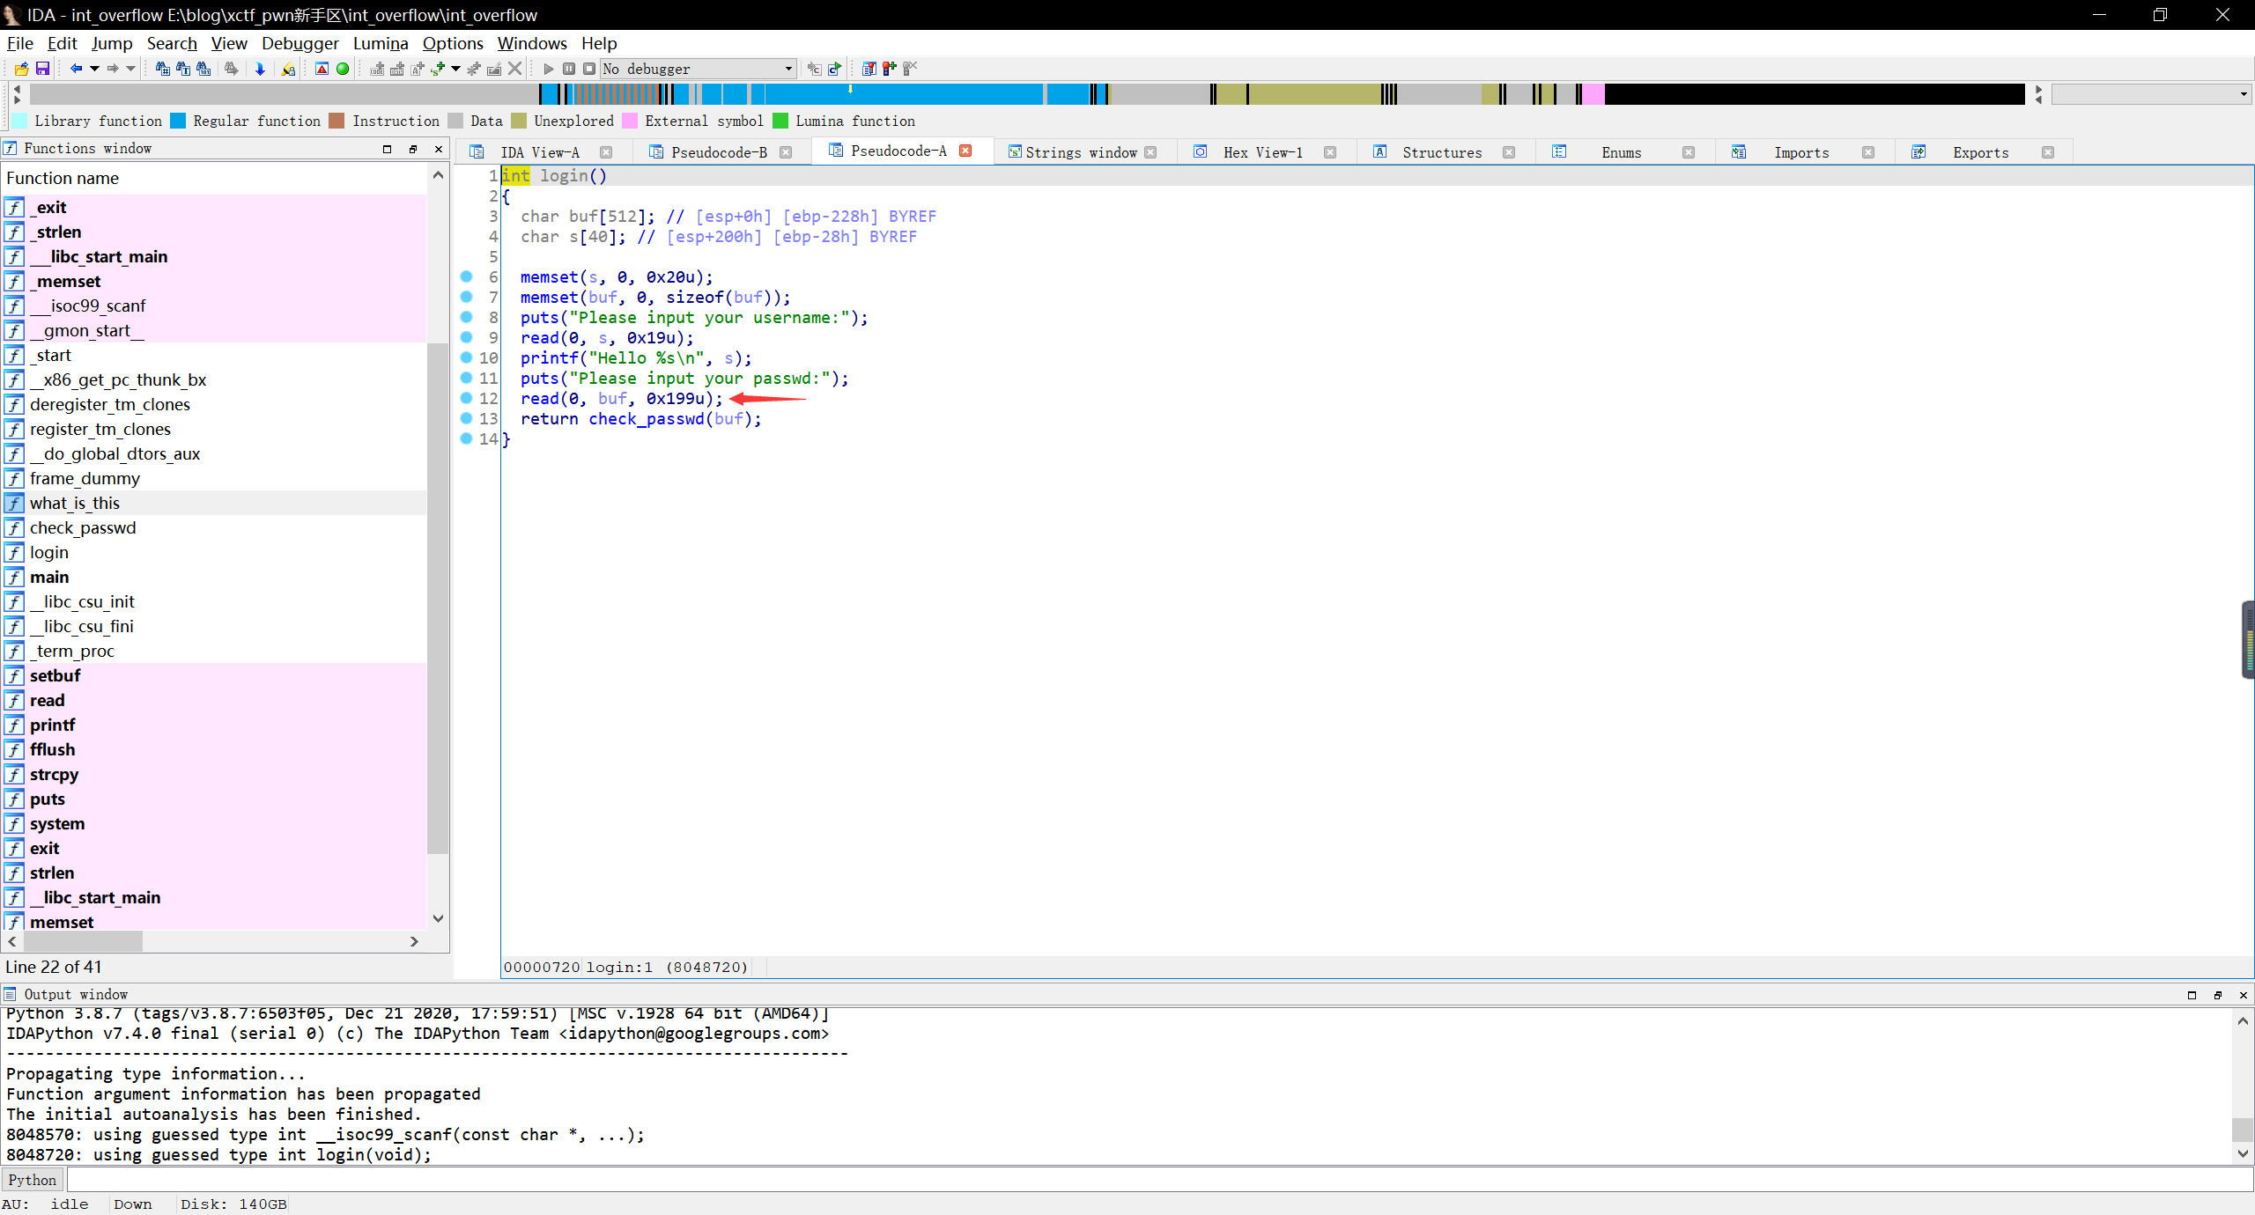
Task: Switch to the IDA View-A tab
Action: (540, 152)
